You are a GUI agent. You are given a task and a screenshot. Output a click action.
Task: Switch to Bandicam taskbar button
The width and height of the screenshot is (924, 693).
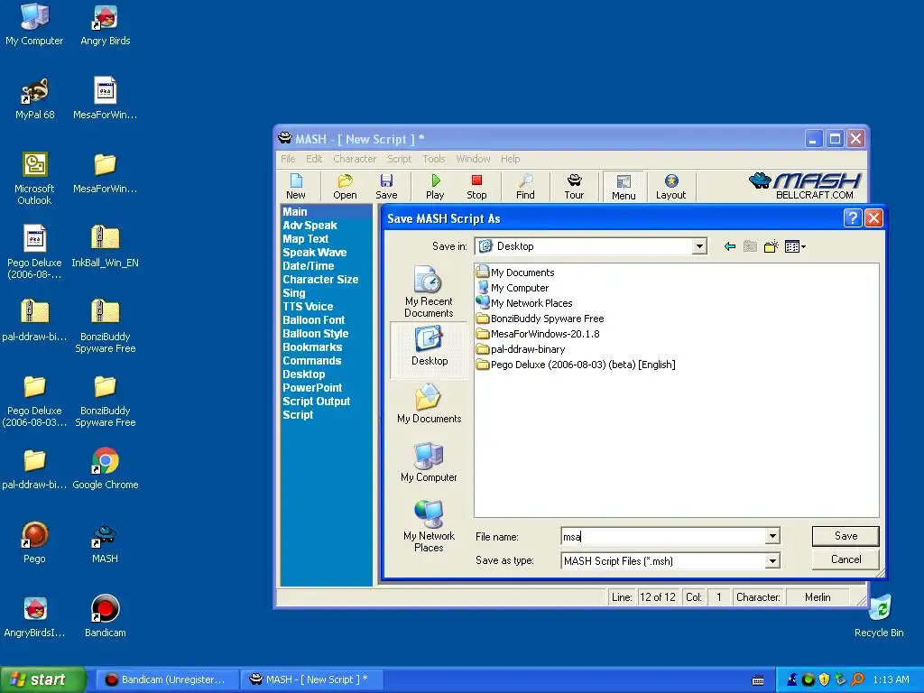click(167, 679)
